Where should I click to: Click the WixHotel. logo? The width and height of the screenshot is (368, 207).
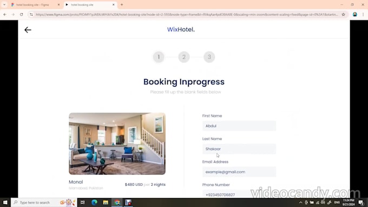pyautogui.click(x=181, y=30)
